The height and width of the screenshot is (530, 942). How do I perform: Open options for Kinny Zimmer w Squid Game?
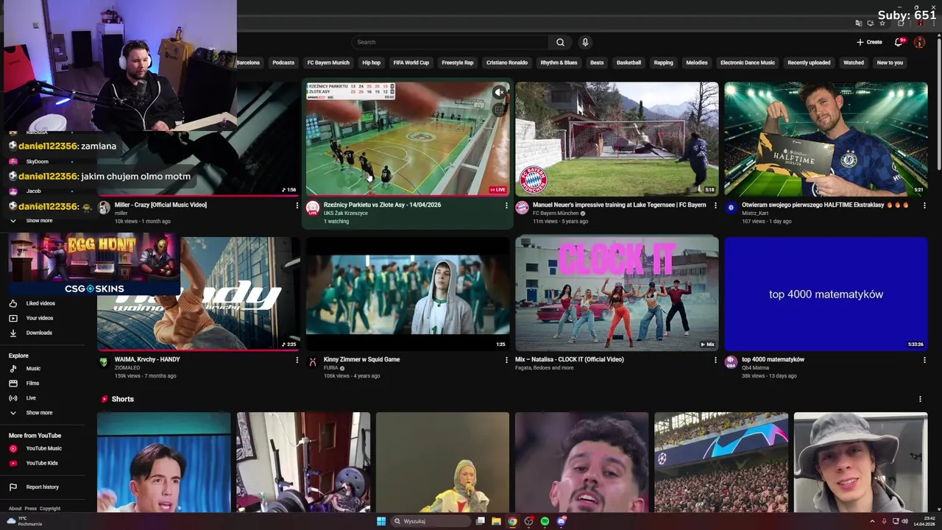coord(506,360)
